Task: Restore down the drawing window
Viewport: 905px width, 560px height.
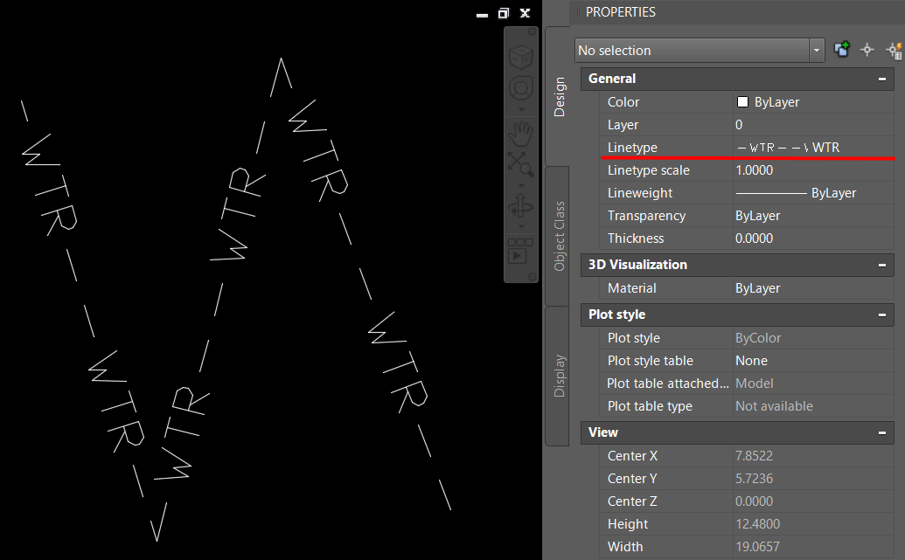Action: pos(504,13)
